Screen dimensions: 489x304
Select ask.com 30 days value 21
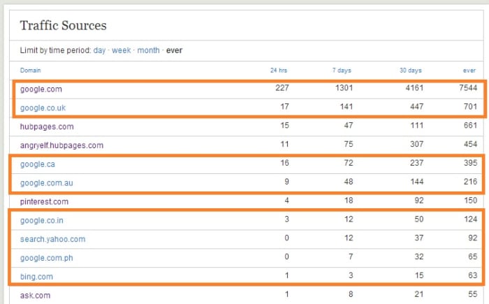tap(419, 294)
